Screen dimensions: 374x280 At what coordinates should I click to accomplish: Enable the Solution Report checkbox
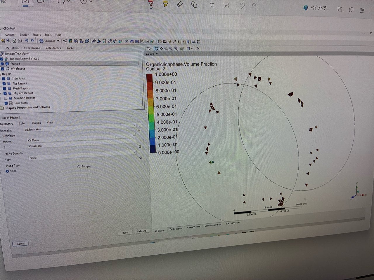(x=6, y=98)
